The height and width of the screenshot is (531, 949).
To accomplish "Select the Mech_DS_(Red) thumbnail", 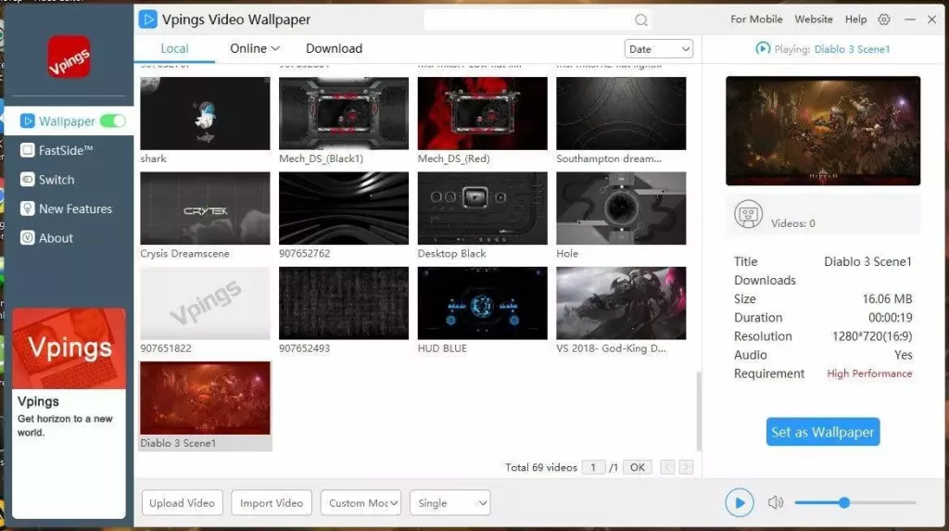I will point(482,113).
